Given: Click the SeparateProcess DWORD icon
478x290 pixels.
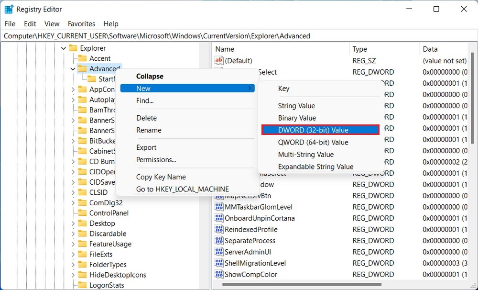Looking at the screenshot, I should click(x=219, y=241).
